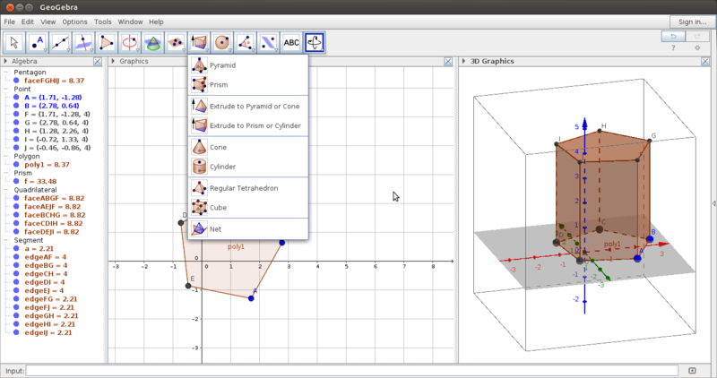The width and height of the screenshot is (717, 378).
Task: Expand the Graphics view style bar
Action: 113,61
